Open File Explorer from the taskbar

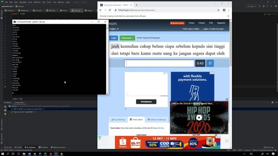pyautogui.click(x=24, y=154)
